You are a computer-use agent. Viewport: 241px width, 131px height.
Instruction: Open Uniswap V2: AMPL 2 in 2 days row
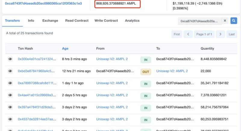point(112,95)
